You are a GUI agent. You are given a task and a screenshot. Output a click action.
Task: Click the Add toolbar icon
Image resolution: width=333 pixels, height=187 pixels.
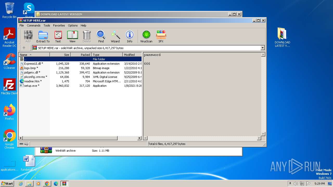point(28,36)
